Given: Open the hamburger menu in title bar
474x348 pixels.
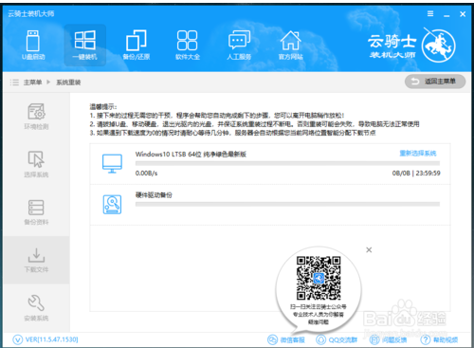Looking at the screenshot, I should 430,13.
